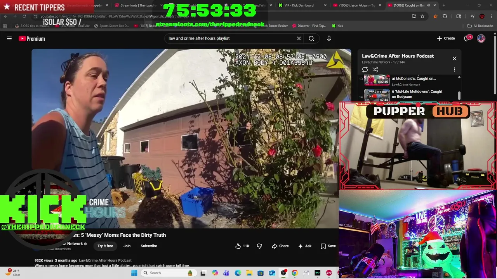This screenshot has width=497, height=279.
Task: Close the Law&Crime After Hours playlist panel
Action: [454, 59]
